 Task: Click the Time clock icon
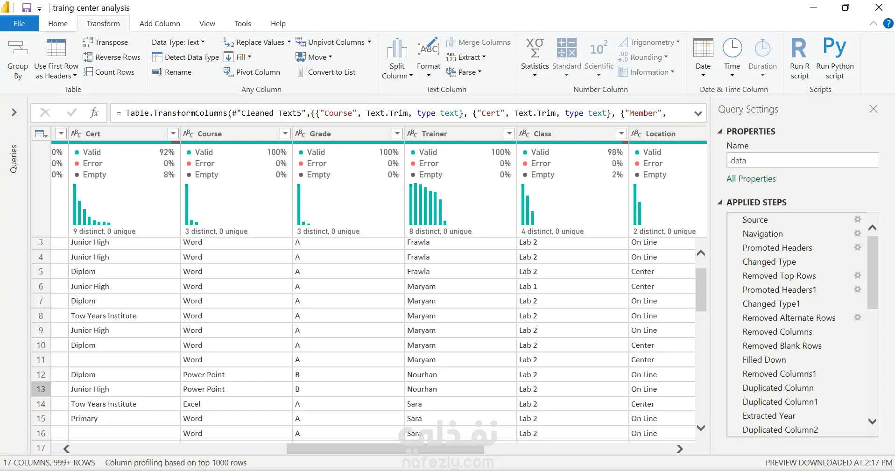(732, 48)
